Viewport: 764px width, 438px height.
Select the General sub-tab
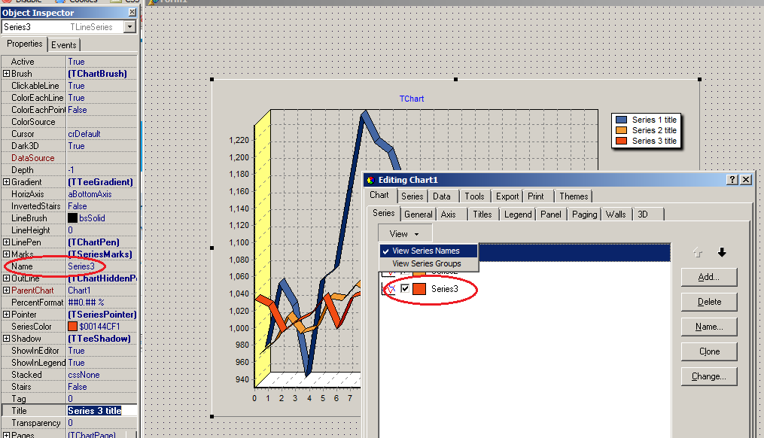pyautogui.click(x=418, y=214)
